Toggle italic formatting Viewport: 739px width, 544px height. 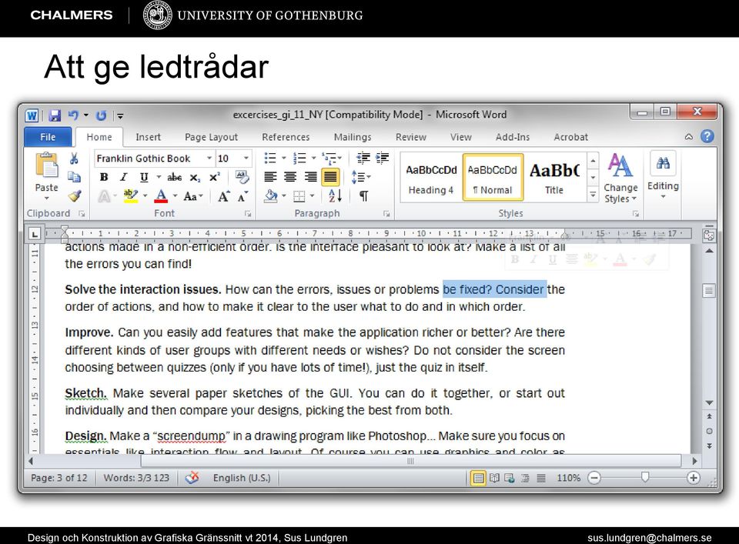point(123,177)
